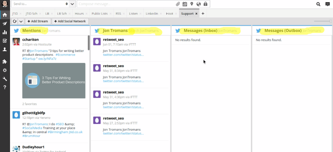
Task: Switch to the Hoot tab
Action: pyautogui.click(x=170, y=13)
